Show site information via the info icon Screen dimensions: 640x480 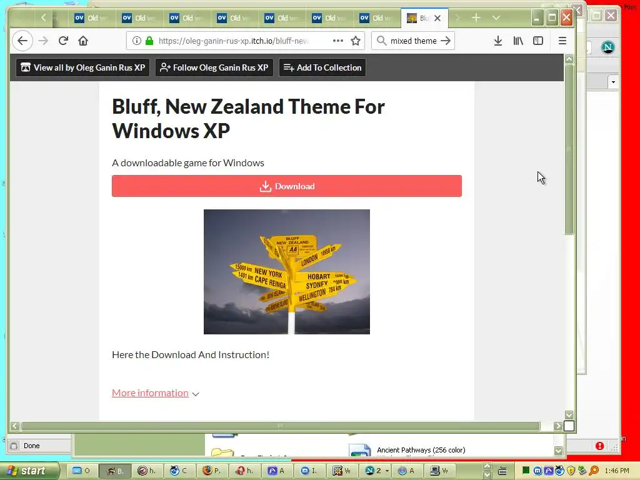pos(137,41)
